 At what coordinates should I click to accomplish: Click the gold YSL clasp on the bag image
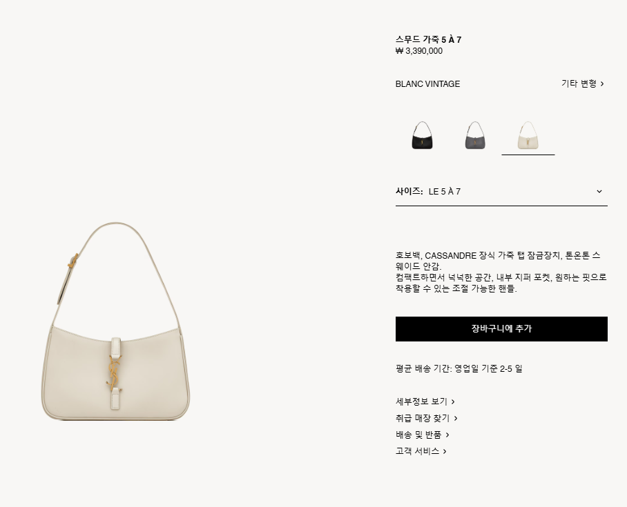pyautogui.click(x=115, y=372)
